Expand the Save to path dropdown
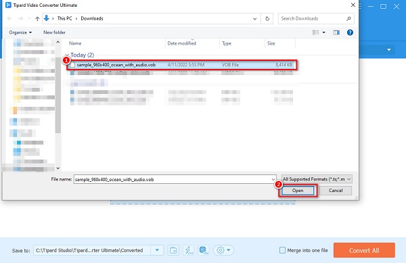Screen dimensions: 406x263 click(157, 250)
